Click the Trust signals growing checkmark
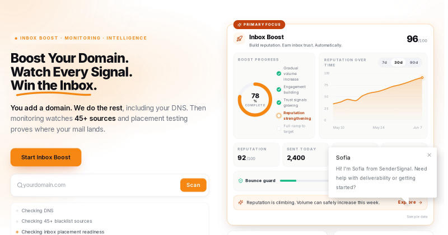The image size is (448, 235). [x=279, y=102]
